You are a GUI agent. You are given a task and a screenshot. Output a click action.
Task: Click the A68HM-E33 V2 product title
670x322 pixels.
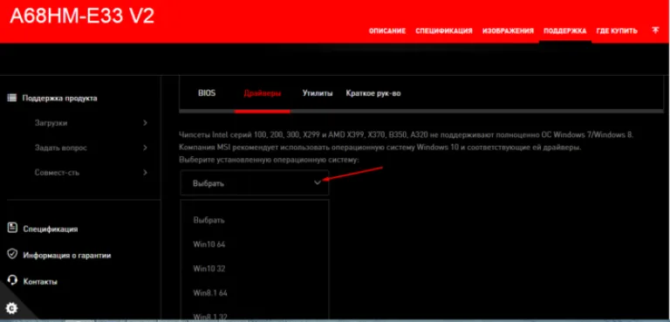pos(82,17)
